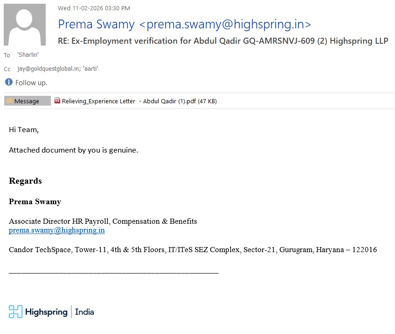Click the Highspring wordmark in the signature
This screenshot has height=334, width=395.
pos(46,312)
